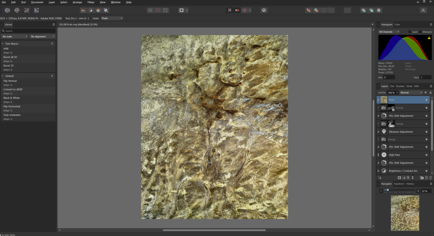The width and height of the screenshot is (434, 236).
Task: Click the Auto Colors wheel icon
Action: pos(98,10)
